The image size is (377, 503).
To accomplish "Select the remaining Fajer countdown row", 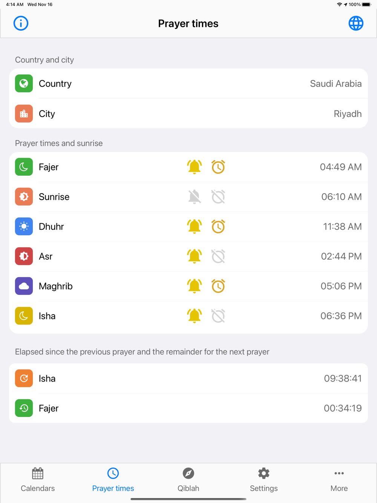I will click(188, 408).
